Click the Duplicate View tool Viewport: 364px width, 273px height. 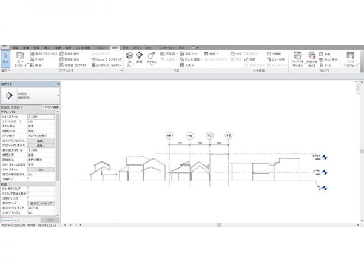click(x=190, y=59)
